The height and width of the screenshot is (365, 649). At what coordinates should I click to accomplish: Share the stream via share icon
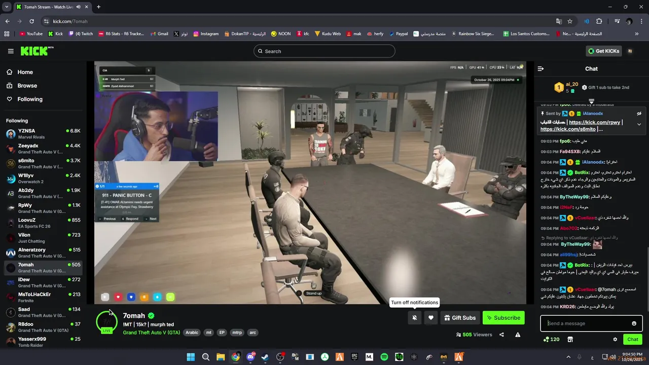[501, 335]
